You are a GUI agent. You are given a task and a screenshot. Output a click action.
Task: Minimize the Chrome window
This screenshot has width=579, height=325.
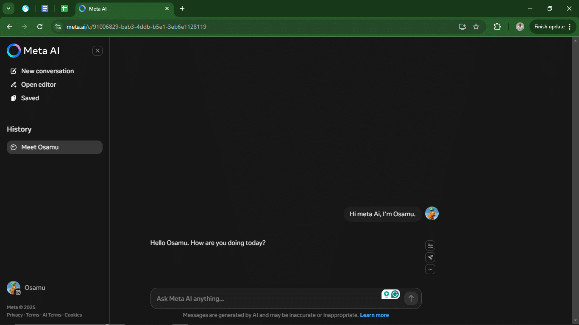click(530, 8)
